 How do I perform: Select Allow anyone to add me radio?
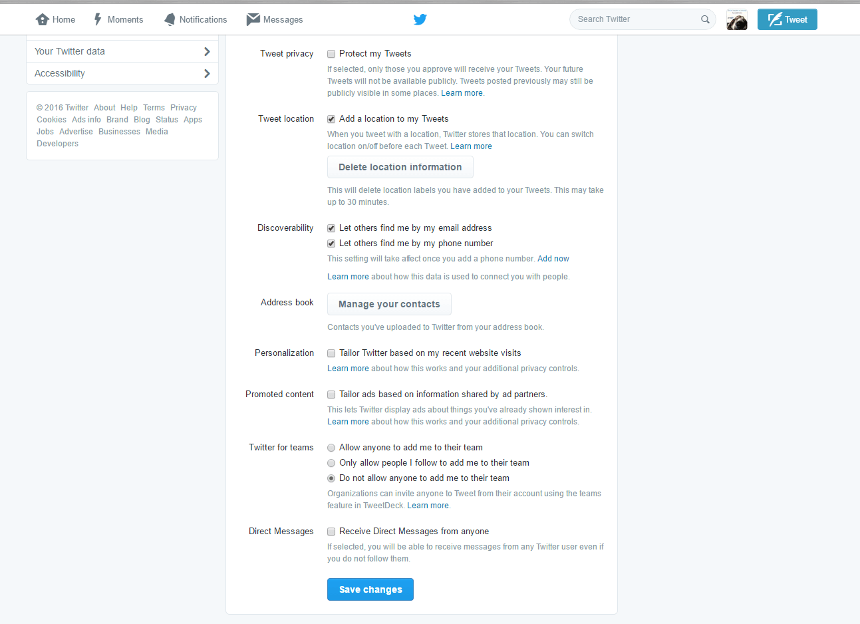coord(331,448)
